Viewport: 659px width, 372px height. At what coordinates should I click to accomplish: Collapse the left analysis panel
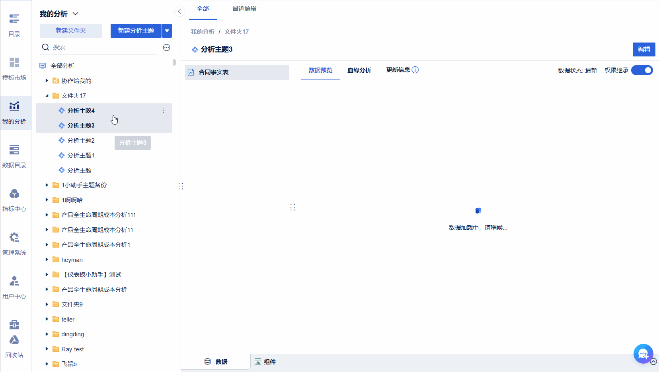tap(179, 12)
